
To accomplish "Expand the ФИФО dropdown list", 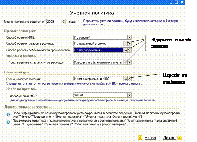I will tap(129, 95).
